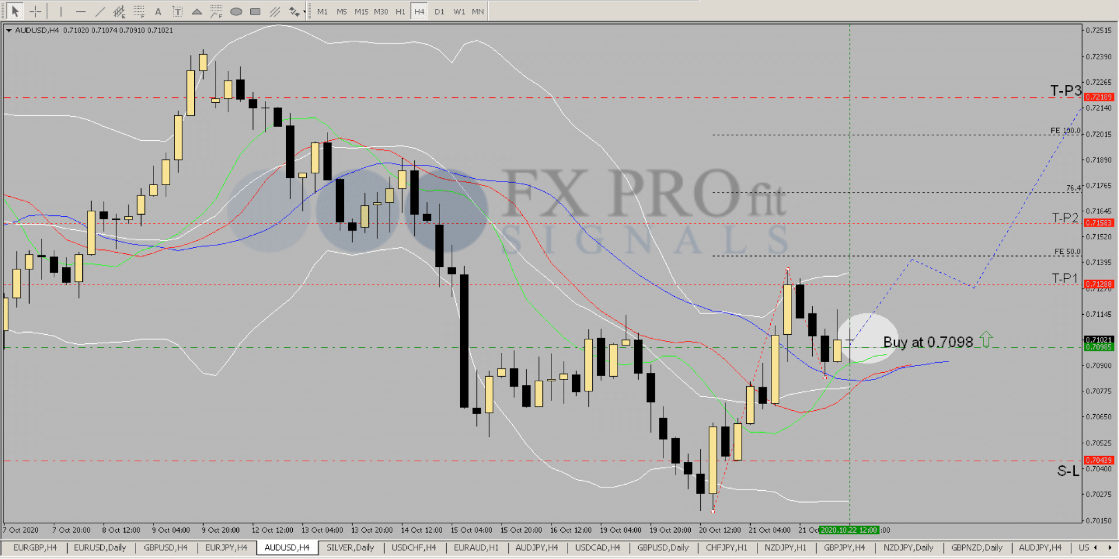Select the T-P3 label on chart
The image size is (1119, 559).
[1065, 91]
